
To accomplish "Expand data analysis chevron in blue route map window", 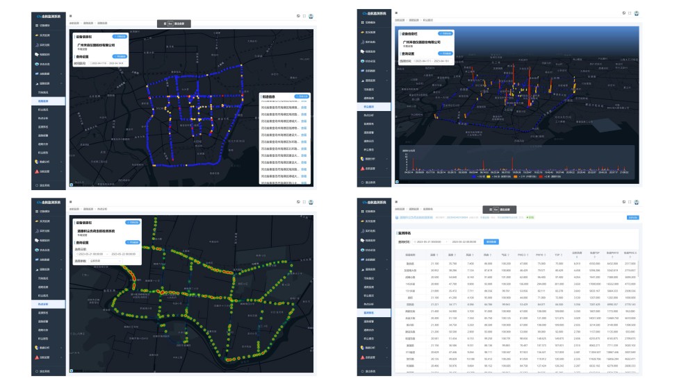I will pos(62,162).
